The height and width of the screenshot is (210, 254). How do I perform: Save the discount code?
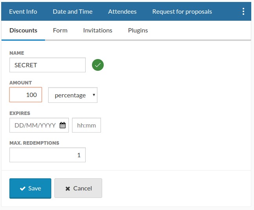coord(30,188)
